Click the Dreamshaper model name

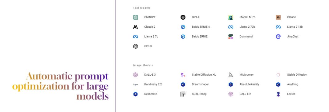pos(200,84)
